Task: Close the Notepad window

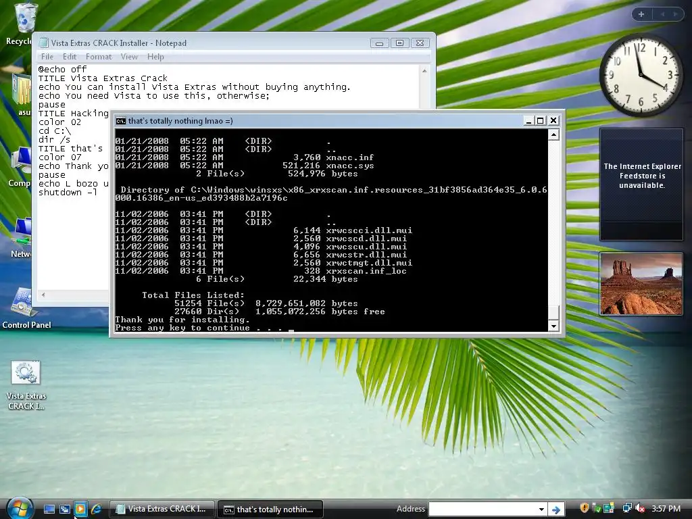Action: (420, 43)
